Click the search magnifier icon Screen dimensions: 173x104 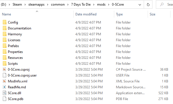(162, 4)
